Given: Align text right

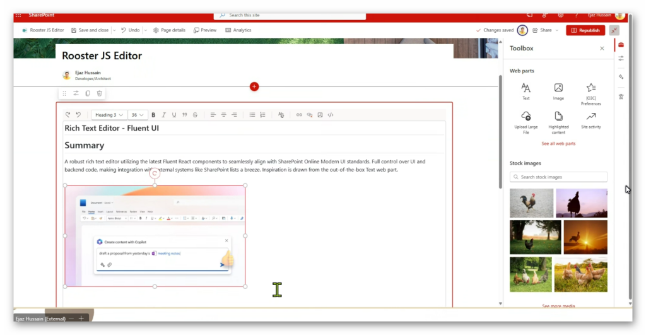Looking at the screenshot, I should pyautogui.click(x=235, y=115).
